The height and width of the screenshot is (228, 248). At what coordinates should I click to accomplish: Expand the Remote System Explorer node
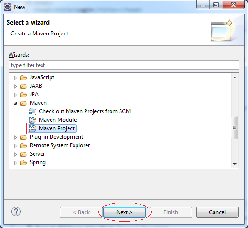click(15, 146)
